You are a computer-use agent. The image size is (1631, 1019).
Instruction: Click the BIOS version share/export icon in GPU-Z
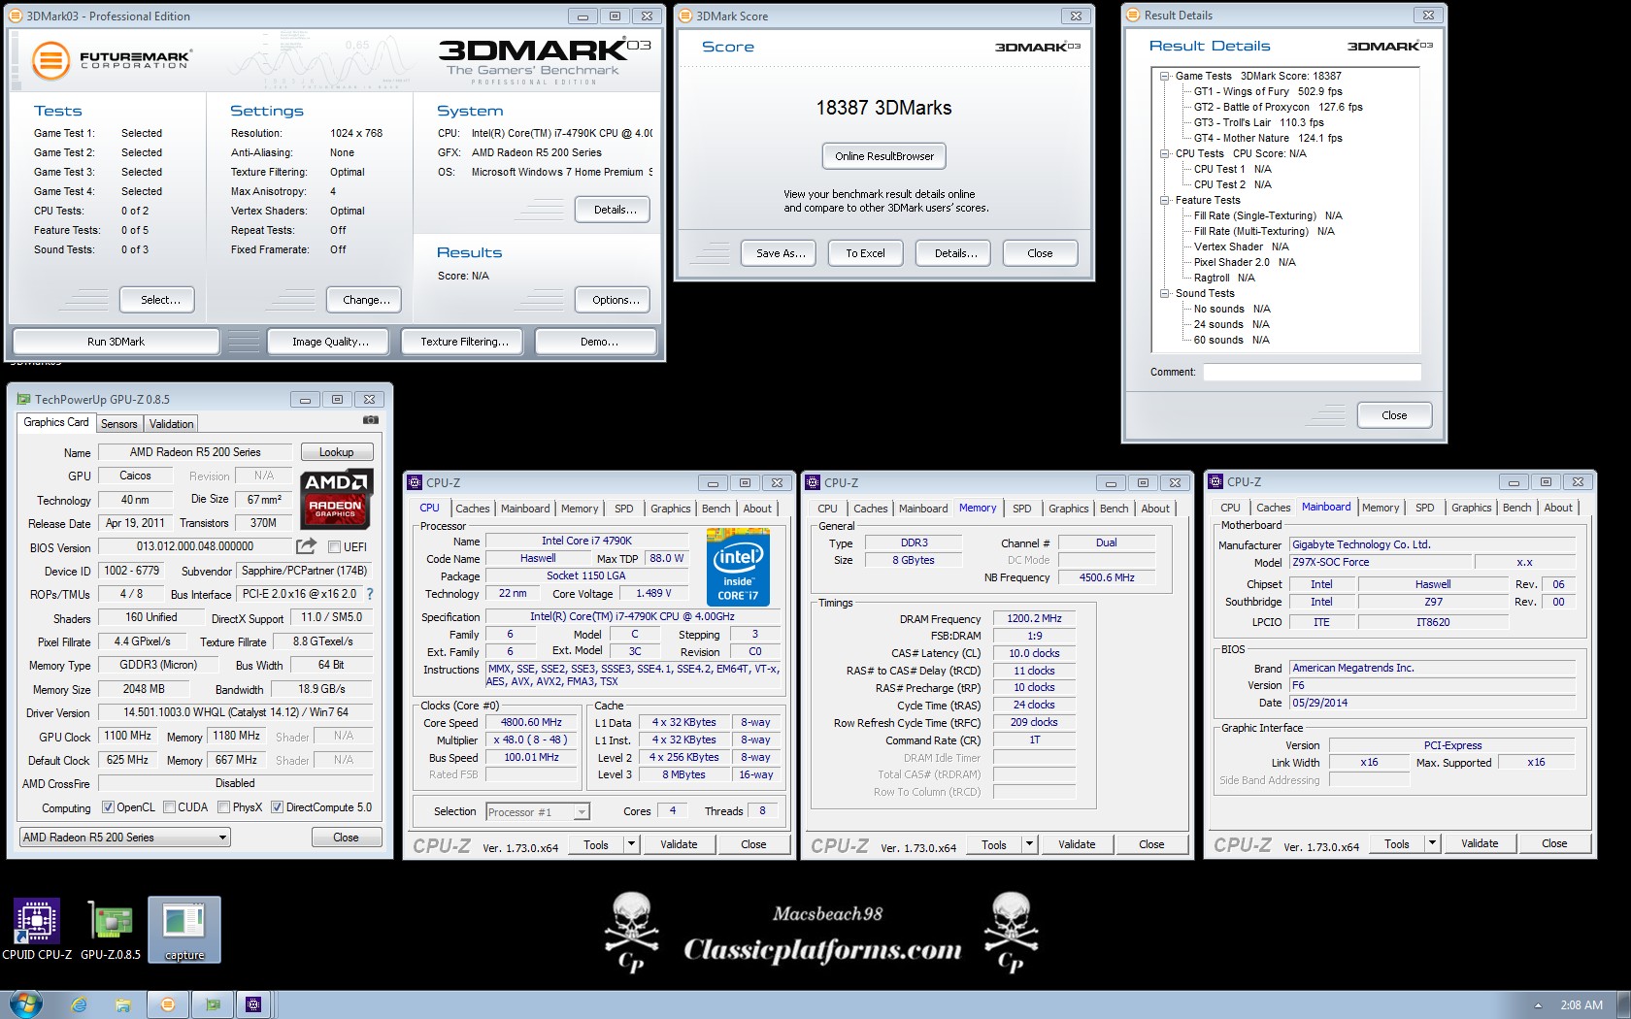(x=306, y=546)
